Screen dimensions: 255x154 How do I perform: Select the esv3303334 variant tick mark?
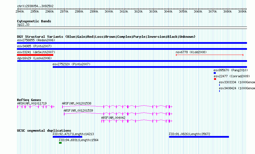219,85
